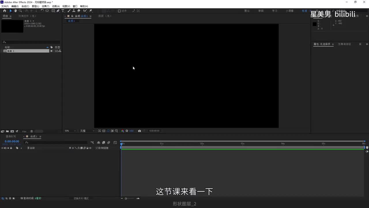Create a new folder in Project panel
The width and height of the screenshot is (369, 208).
[x=7, y=131]
